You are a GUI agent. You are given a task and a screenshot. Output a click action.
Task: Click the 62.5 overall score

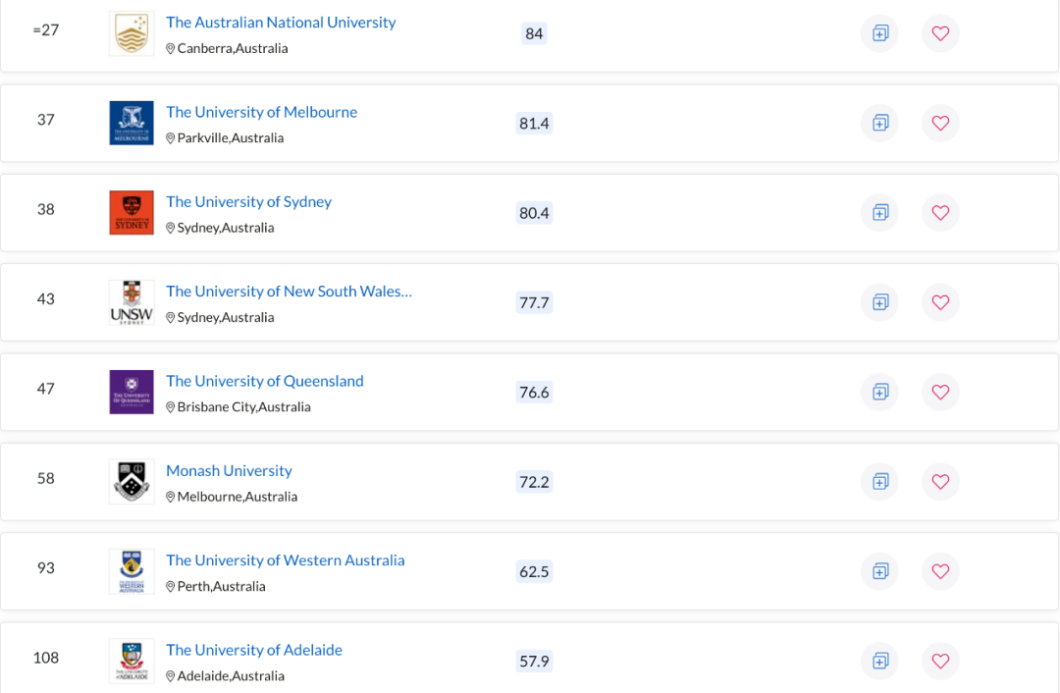pos(534,571)
